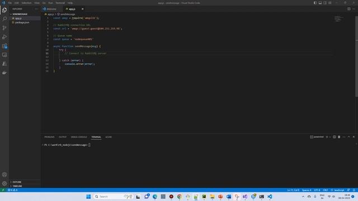This screenshot has width=358, height=201.
Task: Open the Help menu
Action: tap(70, 3)
